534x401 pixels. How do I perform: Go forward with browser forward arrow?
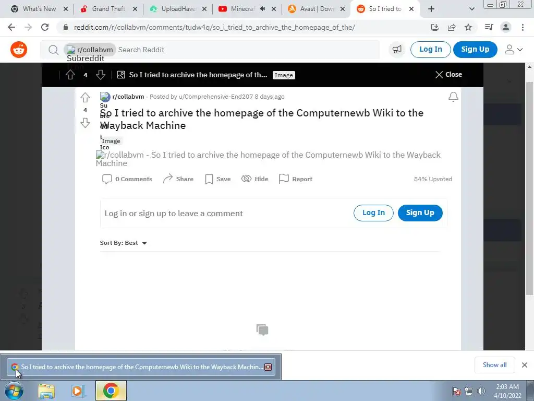(28, 27)
